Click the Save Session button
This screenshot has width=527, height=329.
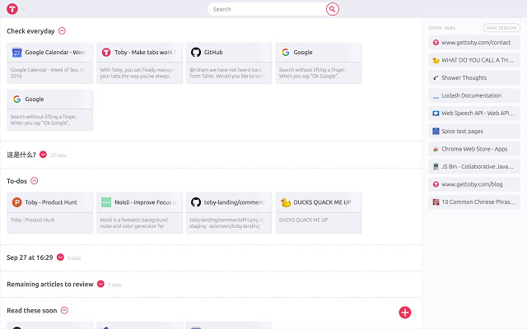click(501, 28)
